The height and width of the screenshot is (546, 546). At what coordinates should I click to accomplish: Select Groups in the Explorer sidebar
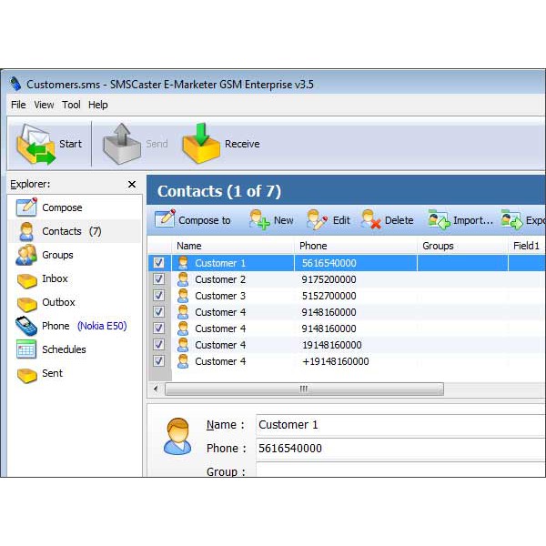point(56,255)
